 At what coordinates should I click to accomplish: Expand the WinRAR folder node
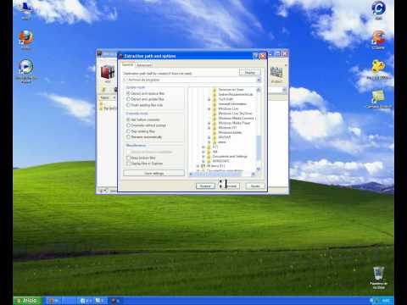[209, 137]
